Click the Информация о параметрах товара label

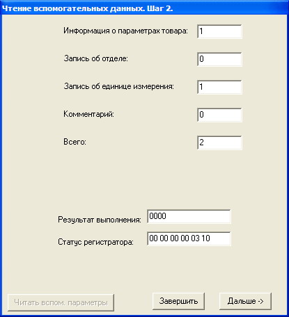[x=125, y=31]
